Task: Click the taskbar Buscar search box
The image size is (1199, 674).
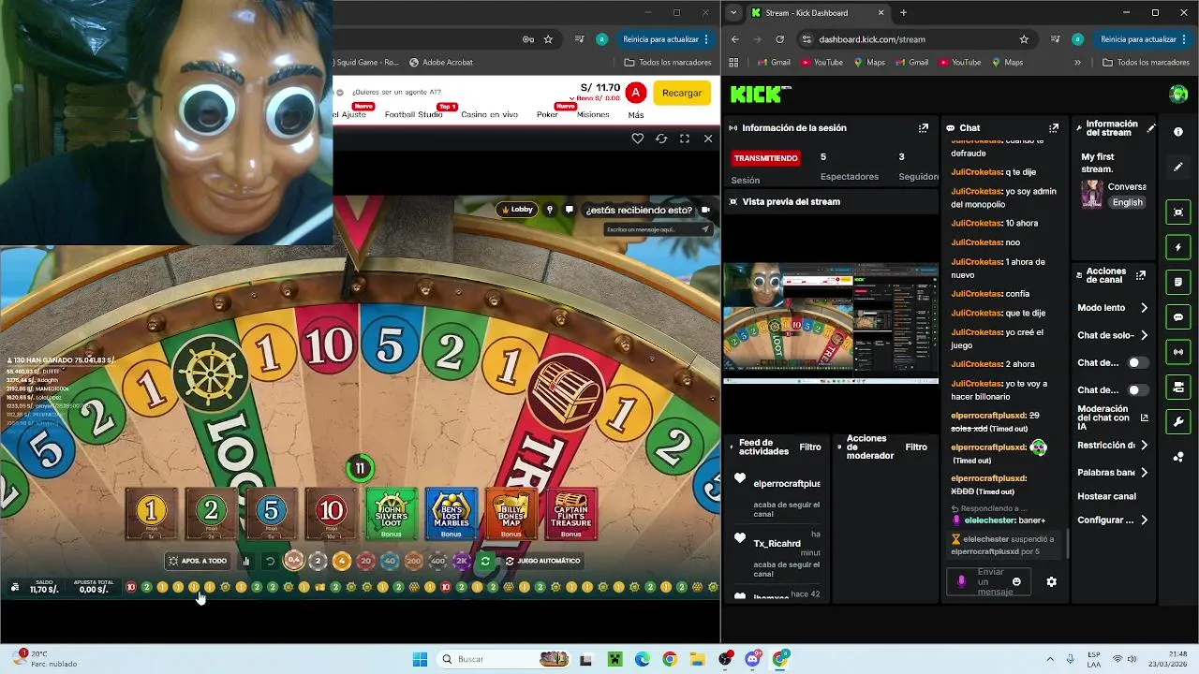Action: click(x=504, y=659)
